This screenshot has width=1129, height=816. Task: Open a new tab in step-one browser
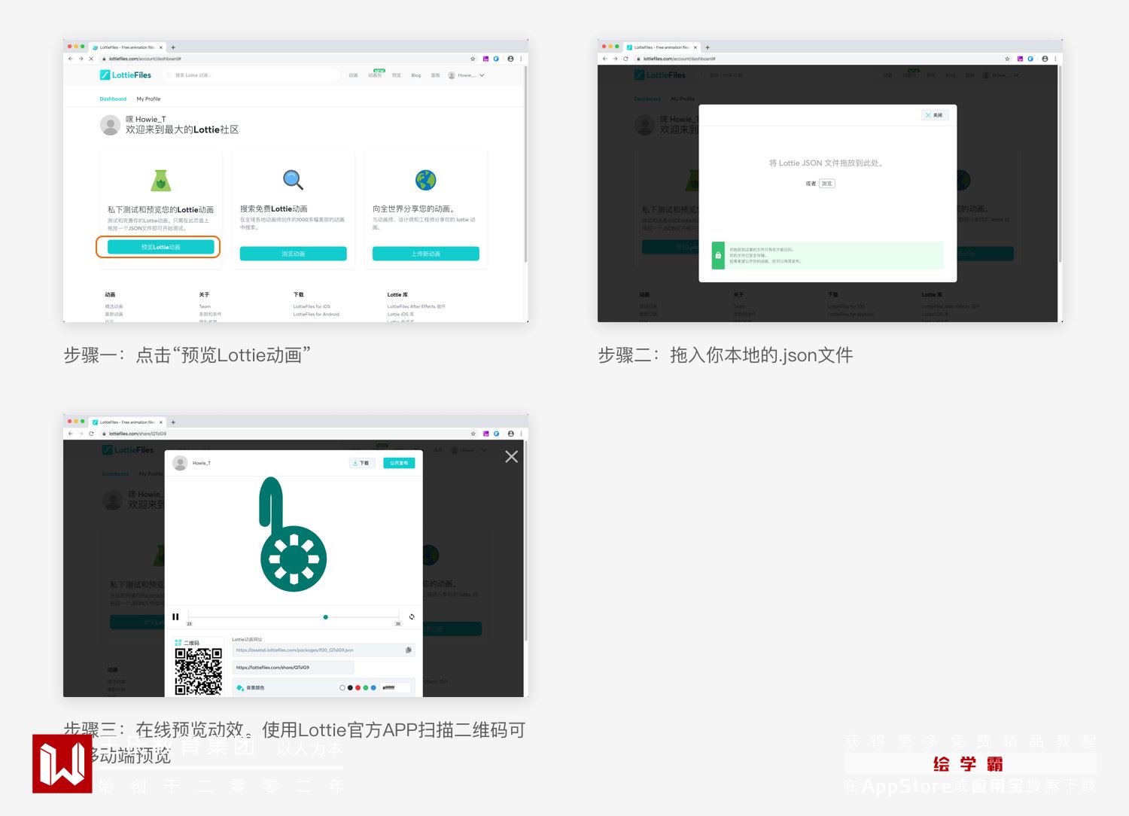point(173,47)
